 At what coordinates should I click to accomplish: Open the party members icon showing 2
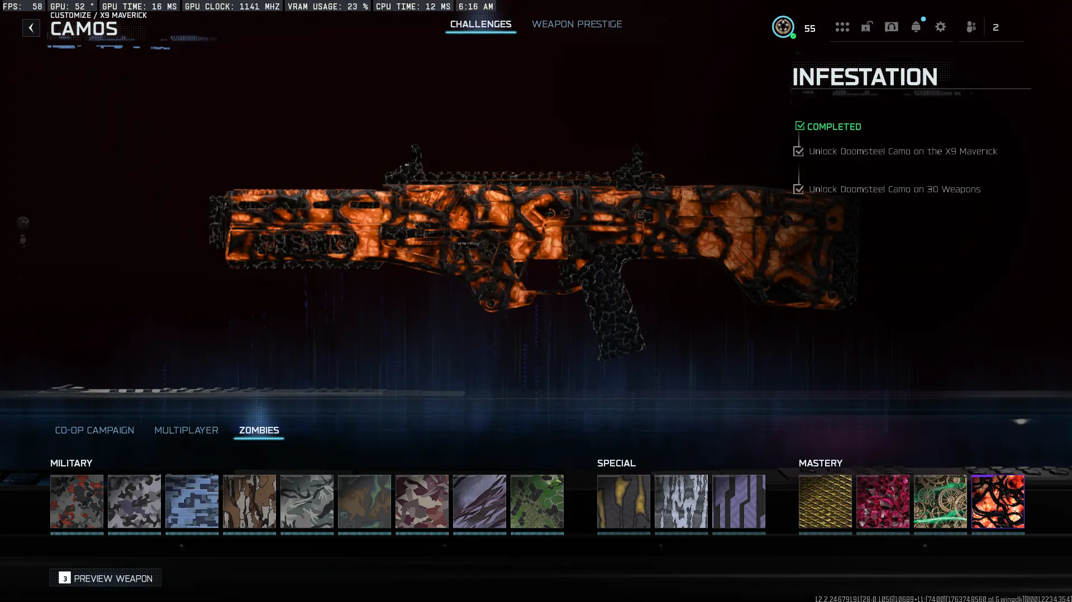coord(972,27)
